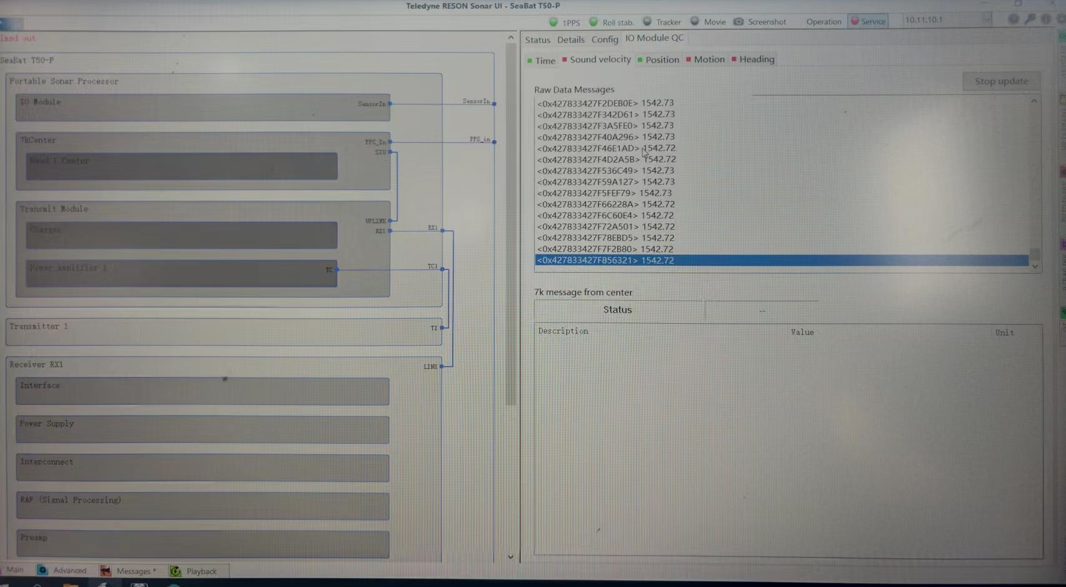Click the raw messages scroll-down arrow
Viewport: 1066px width, 587px height.
click(1035, 267)
